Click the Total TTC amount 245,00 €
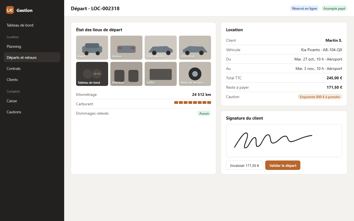Viewport: 354px width, 221px height. [x=334, y=78]
